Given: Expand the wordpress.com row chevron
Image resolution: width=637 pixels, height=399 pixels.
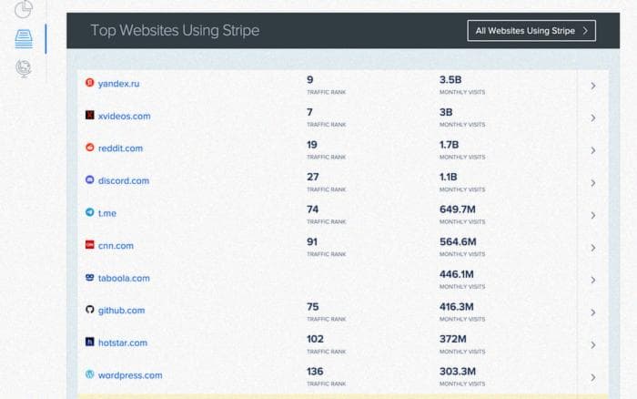Looking at the screenshot, I should tap(593, 377).
